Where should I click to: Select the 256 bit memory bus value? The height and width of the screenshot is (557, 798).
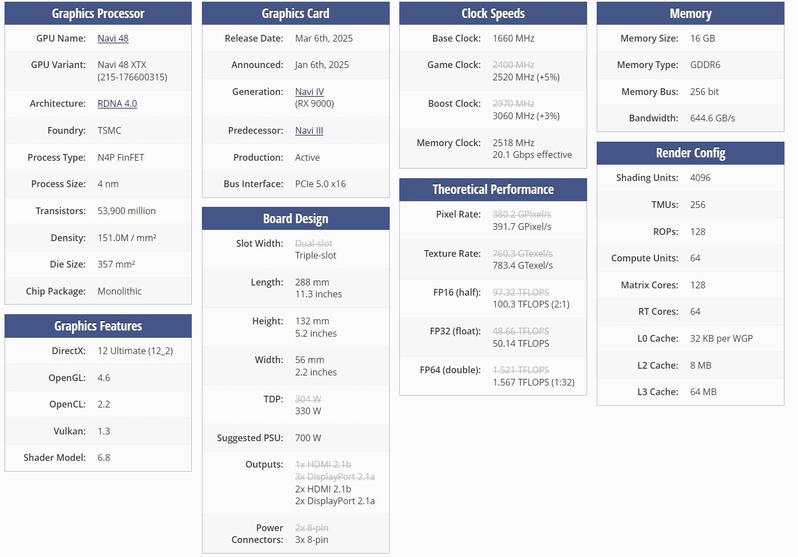tap(704, 92)
